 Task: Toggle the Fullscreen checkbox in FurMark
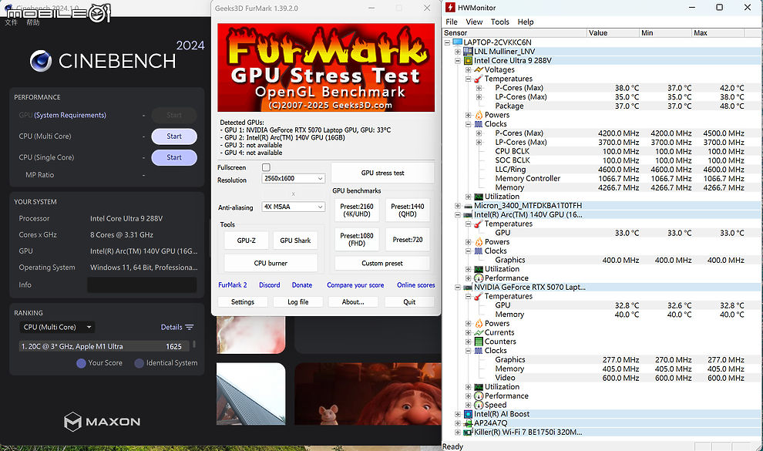[x=266, y=167]
